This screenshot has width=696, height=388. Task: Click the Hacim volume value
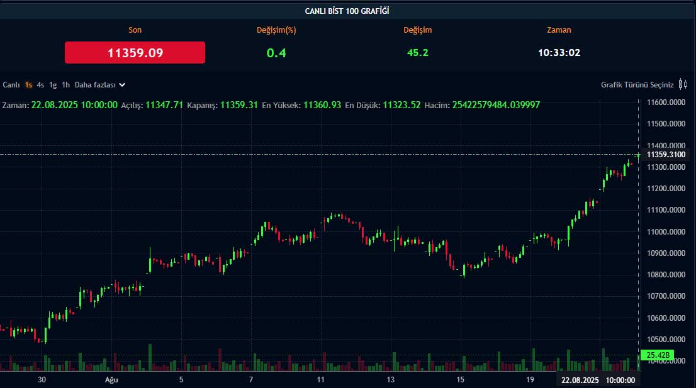tap(497, 105)
